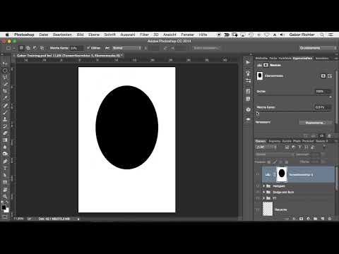Open layer filter kind dropdown
This screenshot has height=254, width=339.
pyautogui.click(x=266, y=147)
